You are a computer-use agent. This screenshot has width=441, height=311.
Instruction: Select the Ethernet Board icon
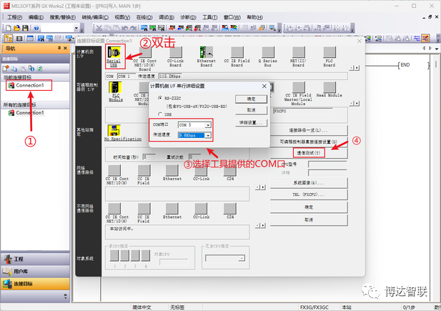pos(207,52)
